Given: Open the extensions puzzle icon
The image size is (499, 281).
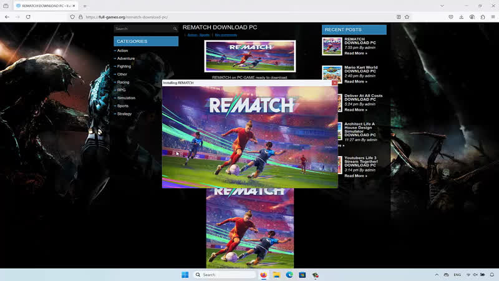Looking at the screenshot, I should pyautogui.click(x=482, y=17).
